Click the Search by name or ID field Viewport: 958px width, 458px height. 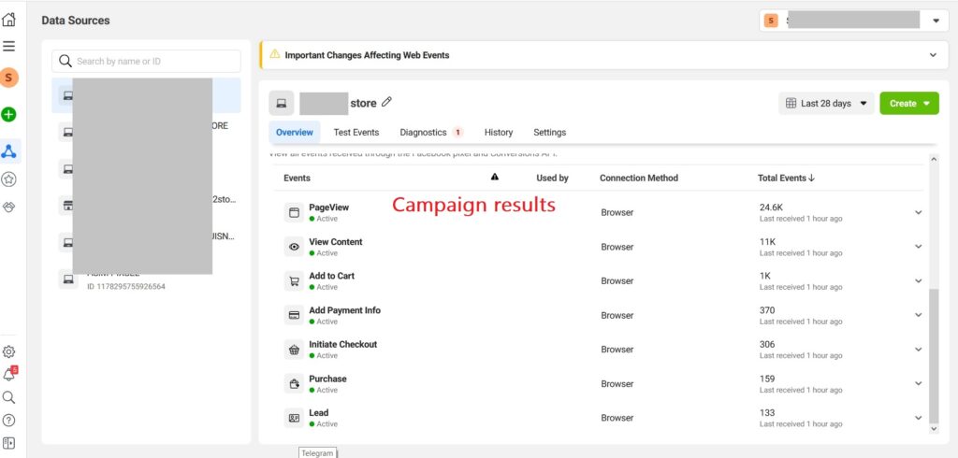pyautogui.click(x=146, y=61)
